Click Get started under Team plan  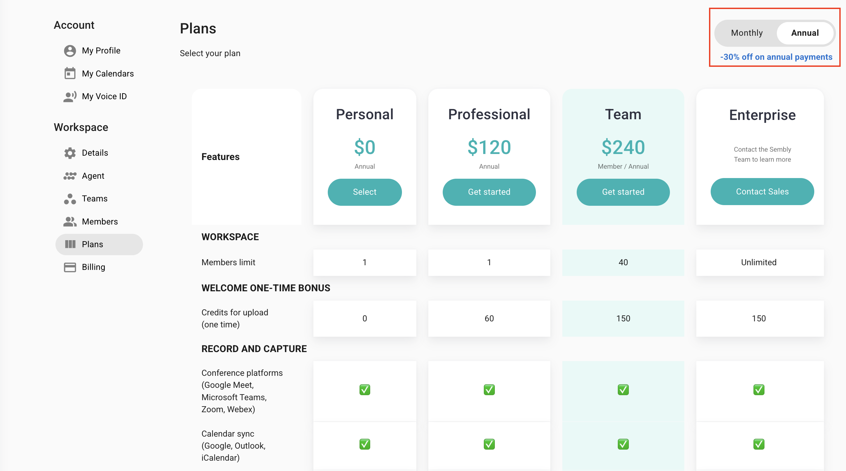click(623, 192)
